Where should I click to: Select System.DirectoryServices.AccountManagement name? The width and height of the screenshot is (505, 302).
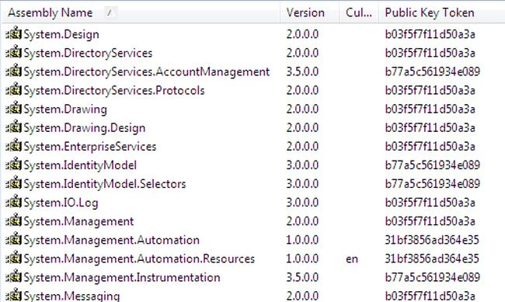point(147,71)
